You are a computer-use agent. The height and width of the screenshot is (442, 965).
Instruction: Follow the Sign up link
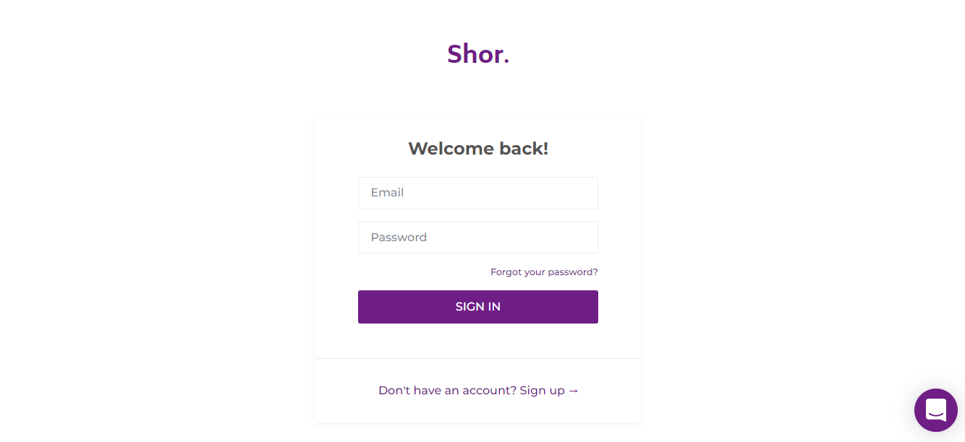point(542,391)
